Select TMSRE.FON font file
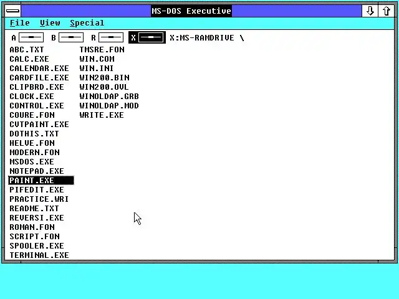The image size is (399, 299). coord(102,50)
